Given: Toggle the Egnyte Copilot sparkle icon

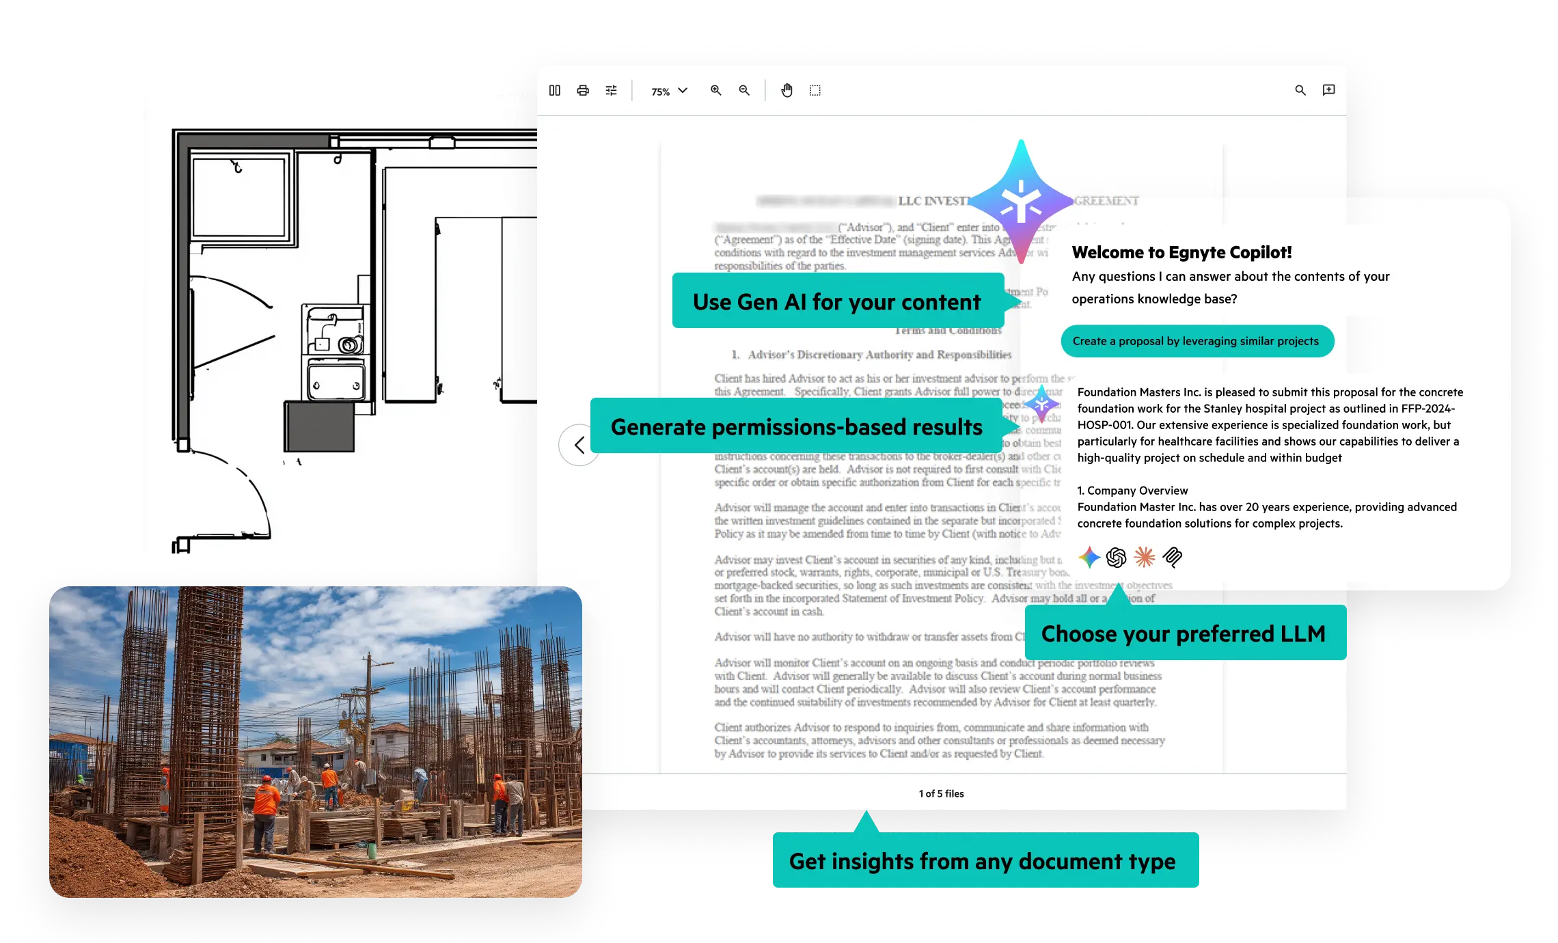Looking at the screenshot, I should [1020, 202].
